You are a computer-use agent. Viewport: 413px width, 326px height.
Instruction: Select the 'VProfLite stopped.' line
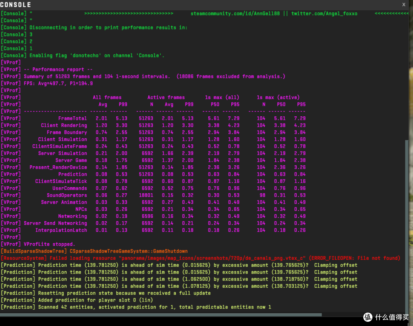tap(38, 244)
